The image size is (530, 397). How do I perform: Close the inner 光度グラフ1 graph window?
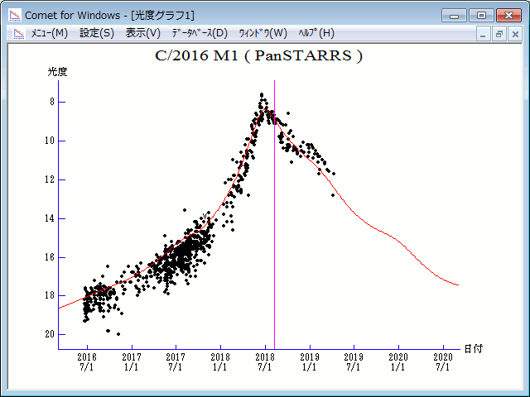click(x=514, y=34)
